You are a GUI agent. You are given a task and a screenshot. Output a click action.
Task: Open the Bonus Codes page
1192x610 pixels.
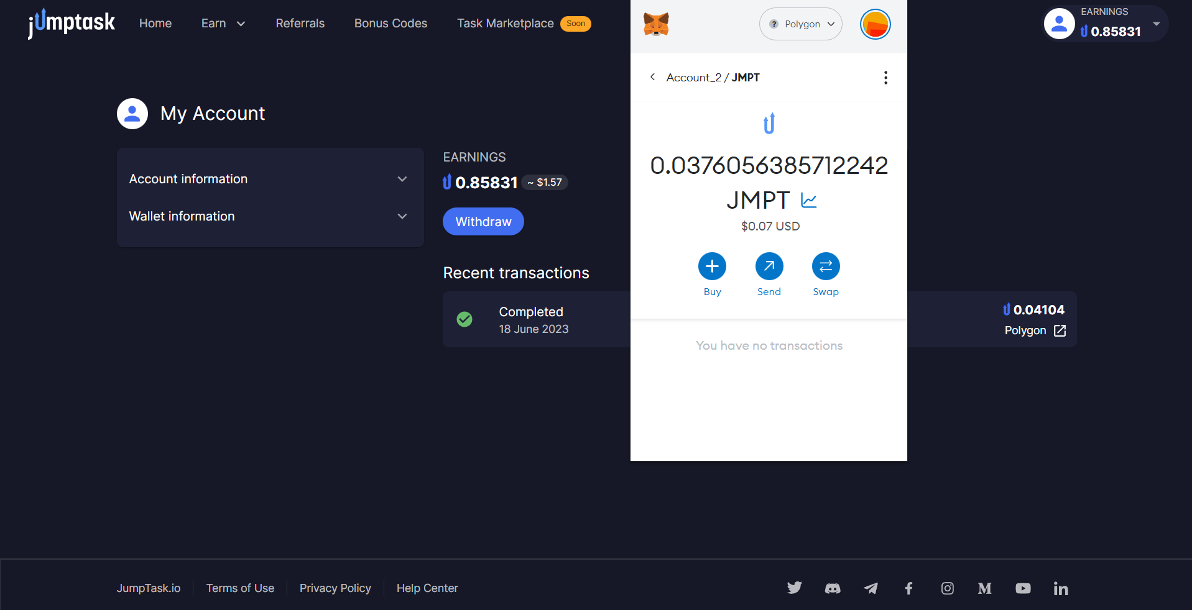[x=391, y=24]
